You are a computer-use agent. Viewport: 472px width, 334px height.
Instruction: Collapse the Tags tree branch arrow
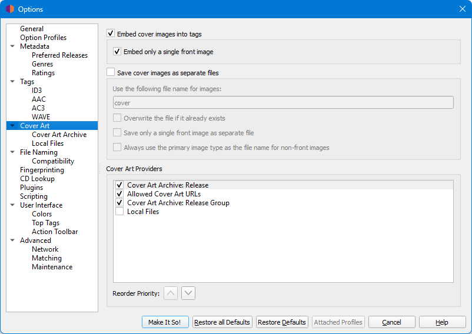12,82
